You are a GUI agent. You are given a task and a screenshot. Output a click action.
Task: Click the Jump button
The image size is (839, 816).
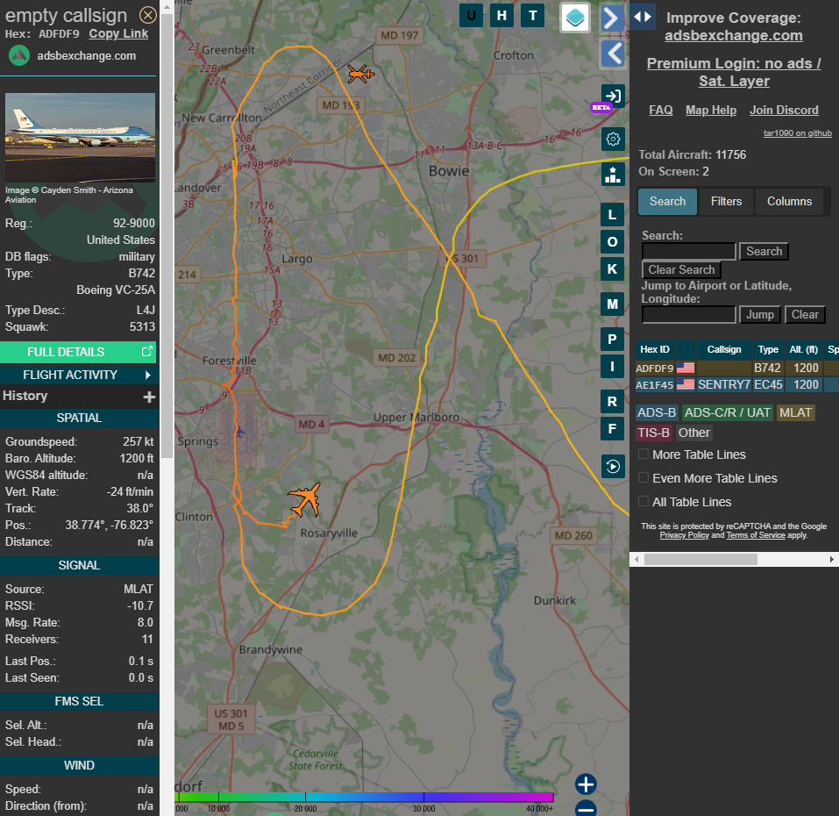click(x=760, y=314)
